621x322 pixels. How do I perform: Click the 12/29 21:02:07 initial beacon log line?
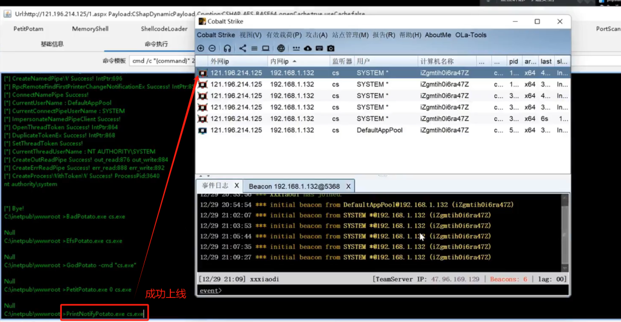coord(345,215)
